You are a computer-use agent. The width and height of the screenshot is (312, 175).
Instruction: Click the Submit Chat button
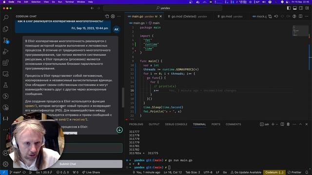click(68, 164)
